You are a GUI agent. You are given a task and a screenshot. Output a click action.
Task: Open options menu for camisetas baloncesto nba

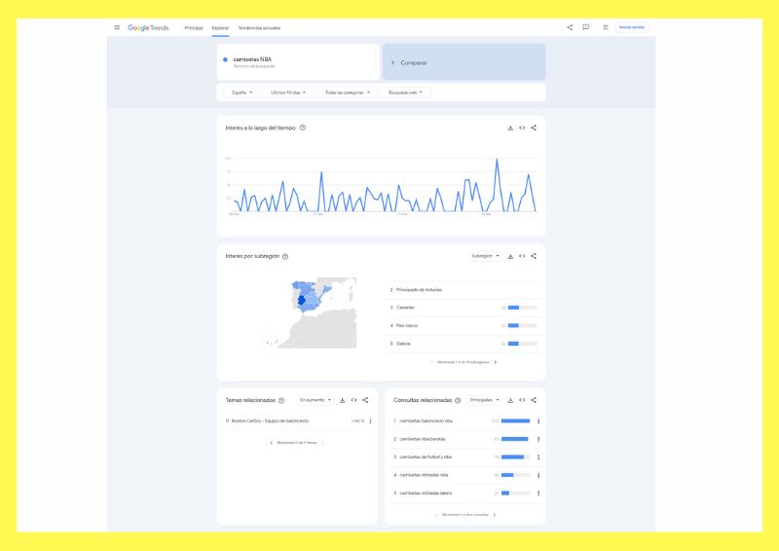pos(538,421)
